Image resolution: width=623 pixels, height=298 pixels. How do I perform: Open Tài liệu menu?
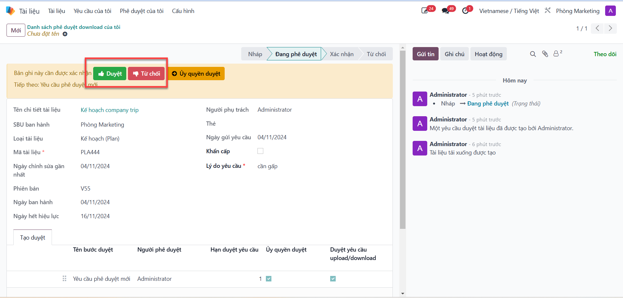[x=56, y=11]
